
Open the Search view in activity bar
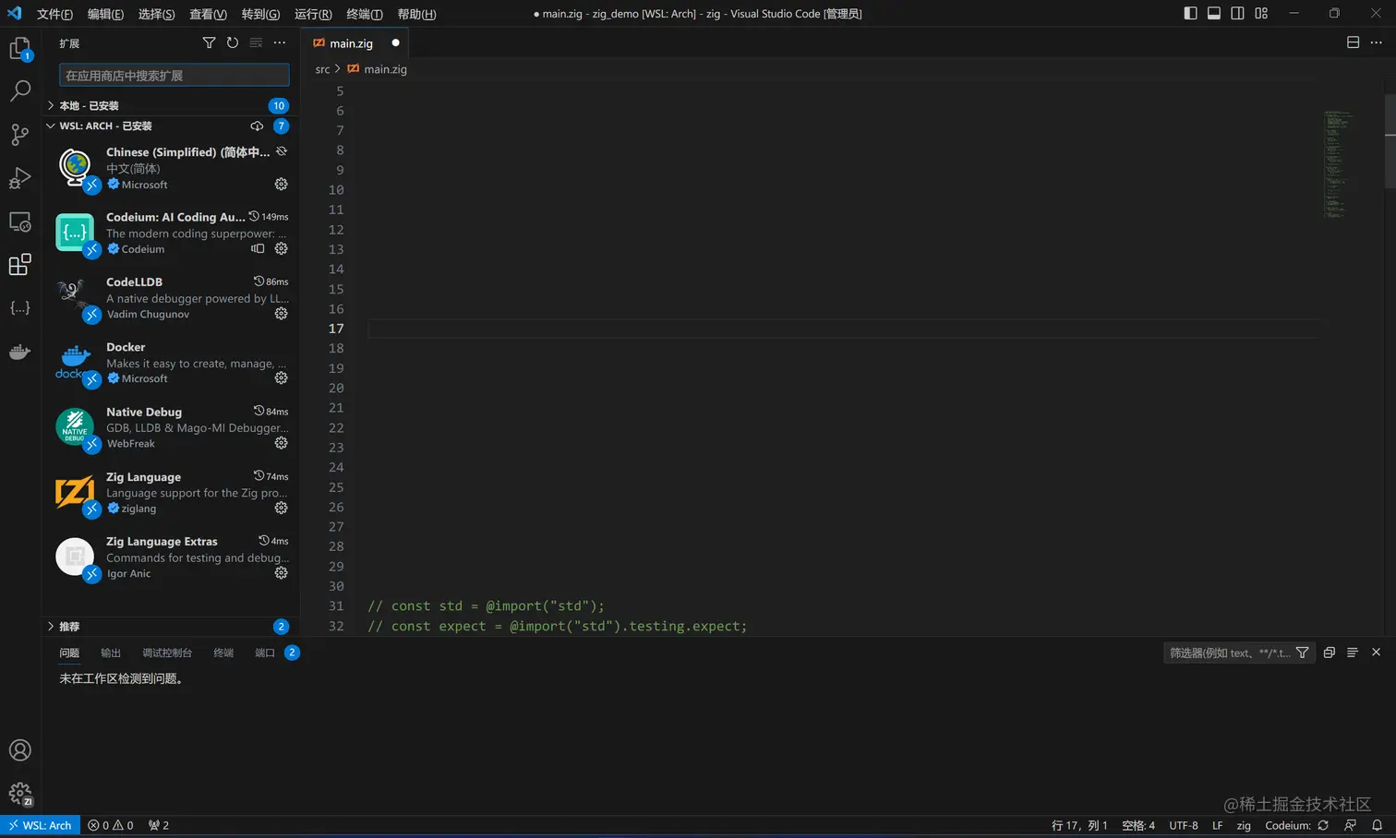pyautogui.click(x=20, y=91)
